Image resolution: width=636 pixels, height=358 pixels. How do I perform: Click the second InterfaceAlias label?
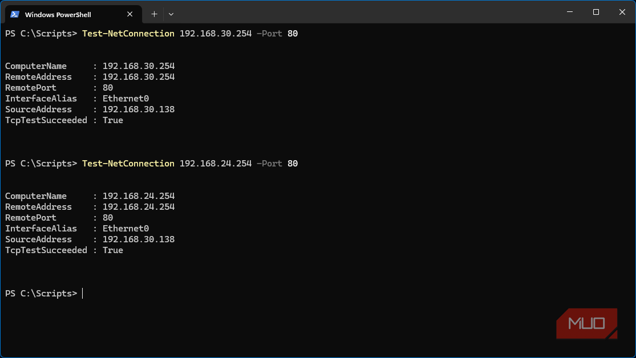pyautogui.click(x=41, y=228)
